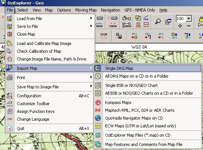Click the minus zoom out button
The image size is (203, 150).
[188, 26]
